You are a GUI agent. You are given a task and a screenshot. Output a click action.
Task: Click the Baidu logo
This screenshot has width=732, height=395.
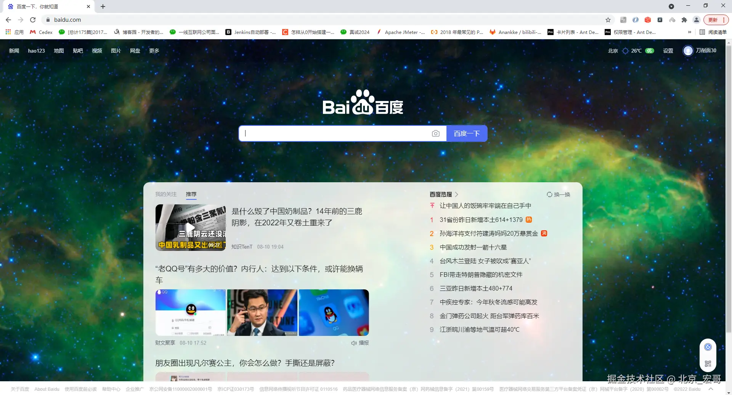(x=363, y=102)
